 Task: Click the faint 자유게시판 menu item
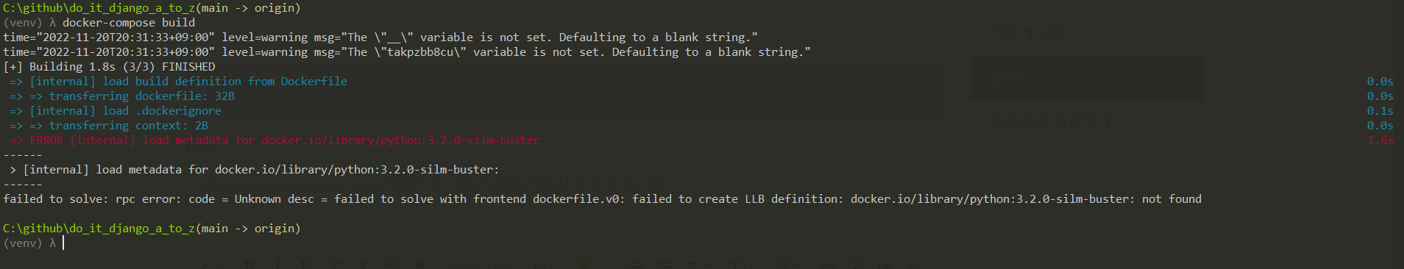coord(1026,32)
